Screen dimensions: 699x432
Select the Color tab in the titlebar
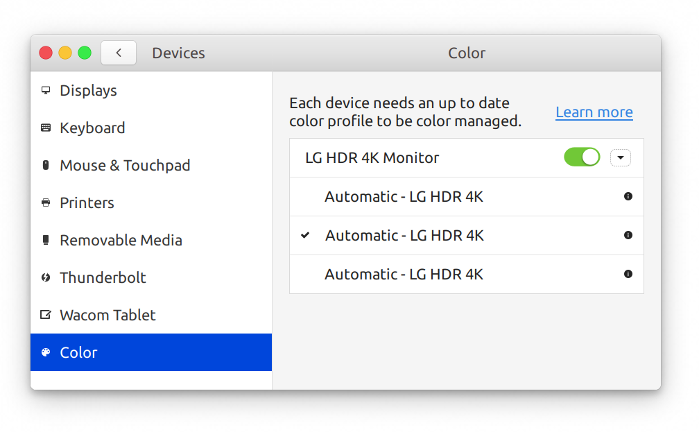(466, 53)
